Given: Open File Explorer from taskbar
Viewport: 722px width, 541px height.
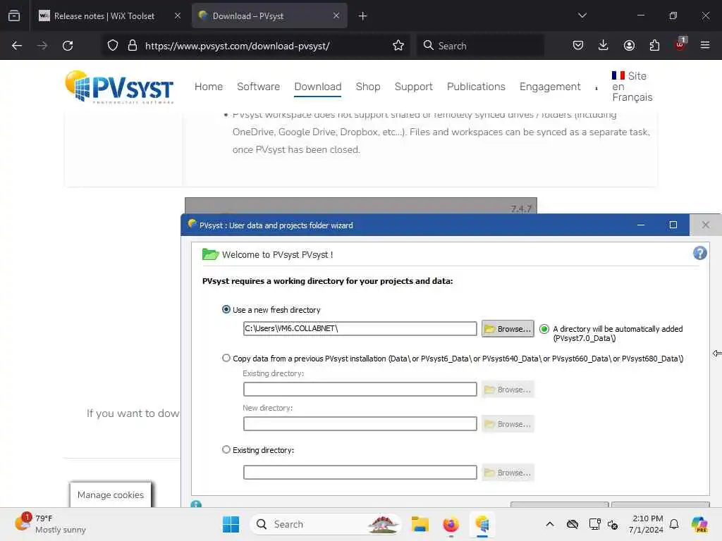Looking at the screenshot, I should (420, 524).
